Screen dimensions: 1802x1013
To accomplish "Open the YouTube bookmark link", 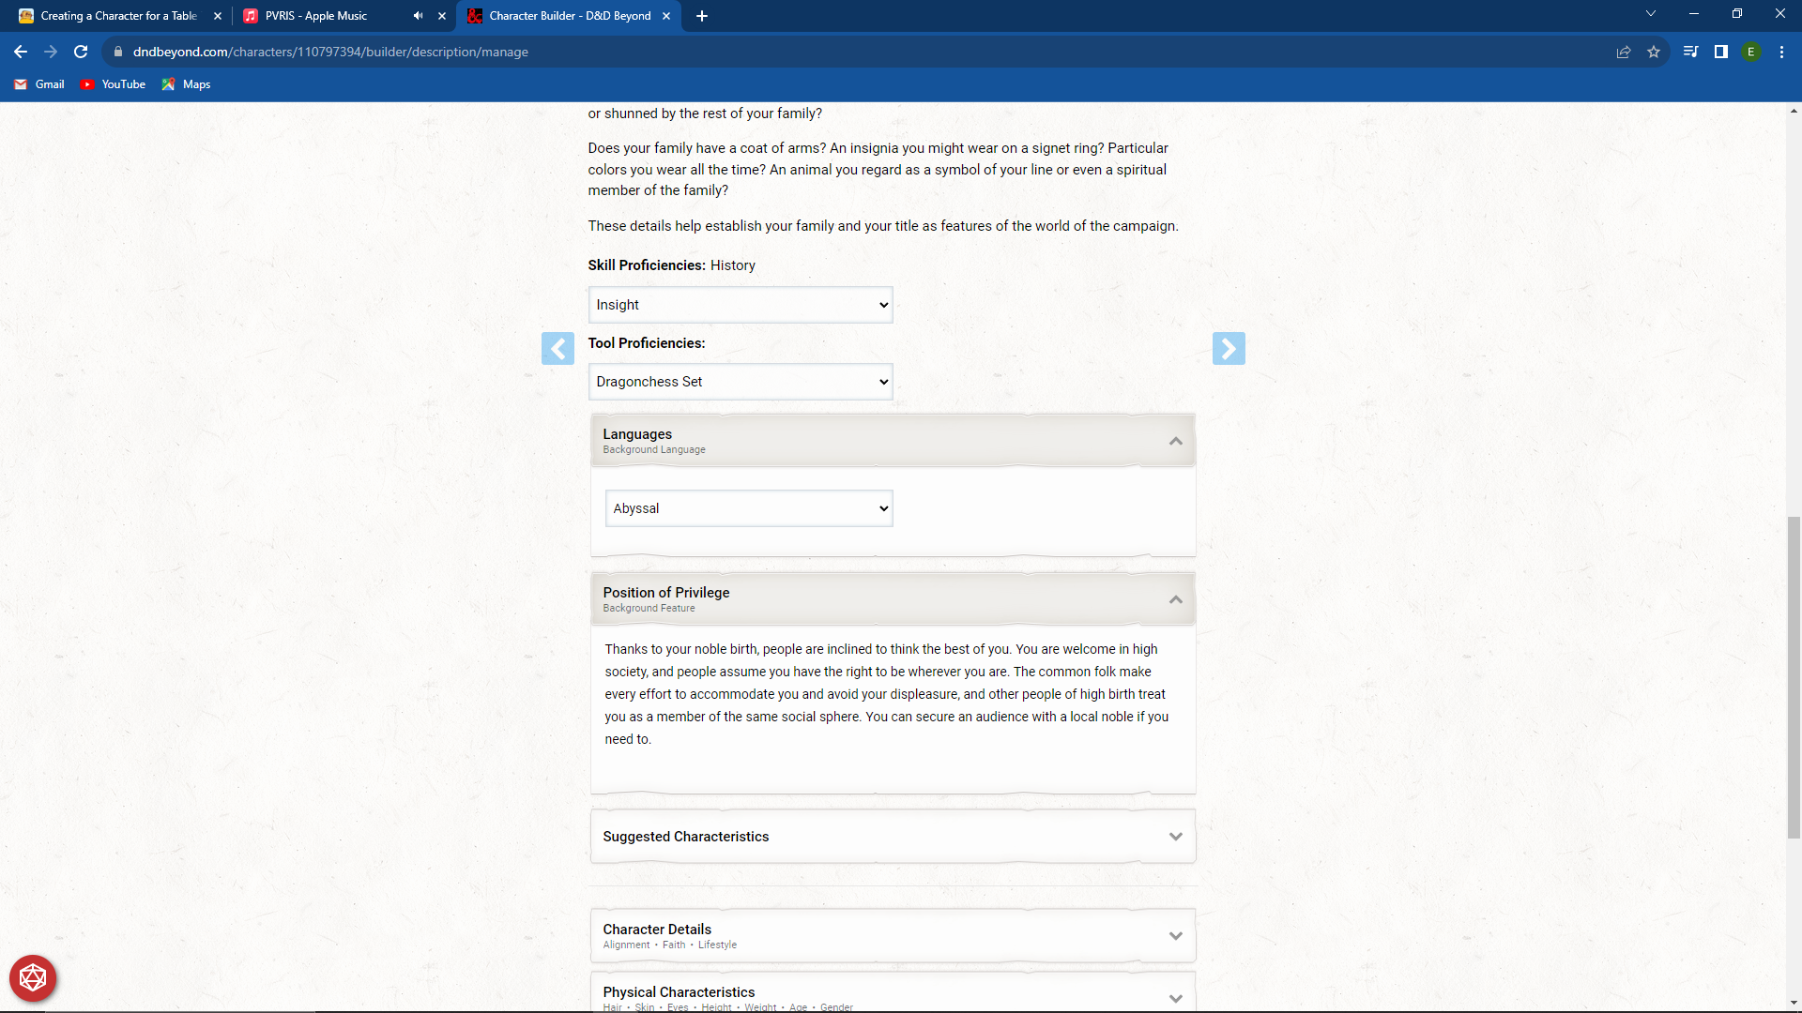I will [x=113, y=84].
